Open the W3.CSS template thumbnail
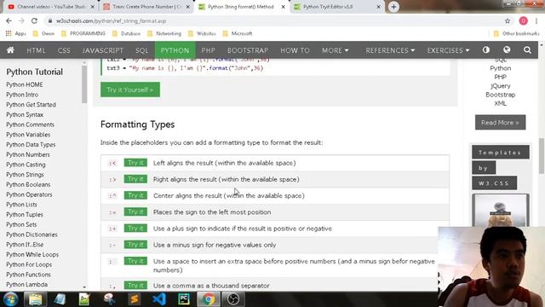The image size is (545, 307). pyautogui.click(x=501, y=211)
